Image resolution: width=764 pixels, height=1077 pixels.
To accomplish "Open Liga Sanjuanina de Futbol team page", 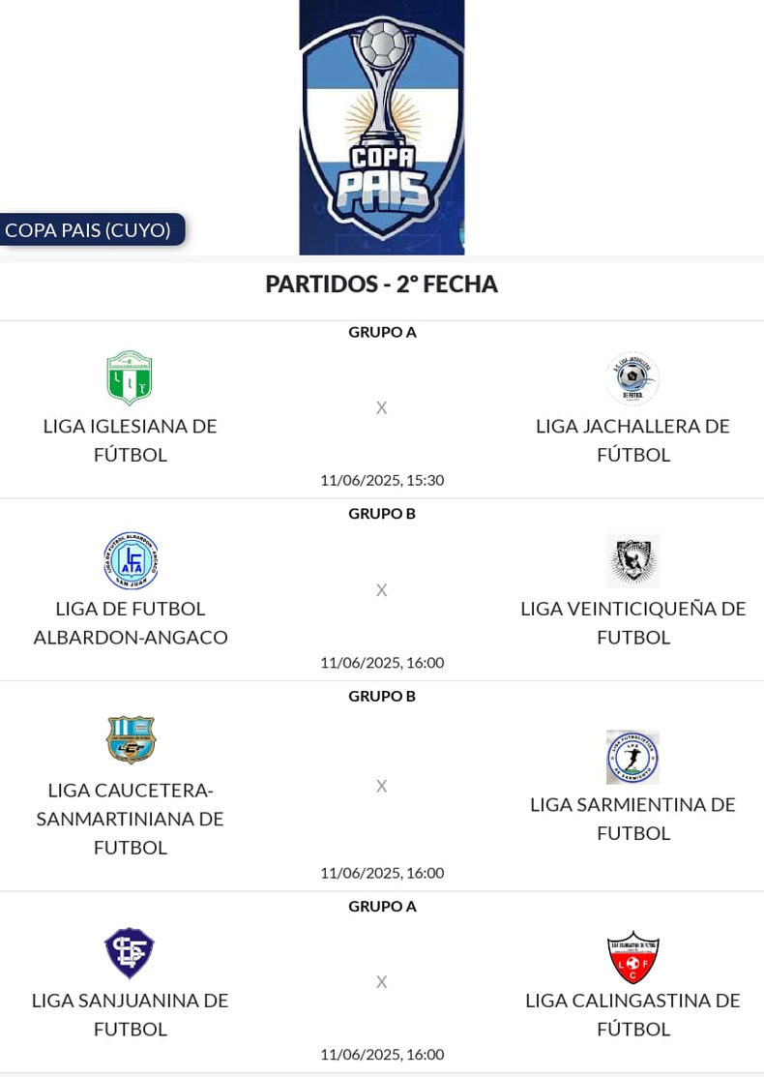I will coord(131,1014).
